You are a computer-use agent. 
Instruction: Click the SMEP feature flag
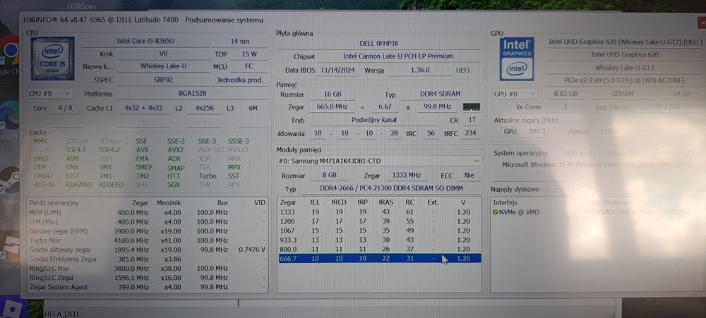point(144,167)
